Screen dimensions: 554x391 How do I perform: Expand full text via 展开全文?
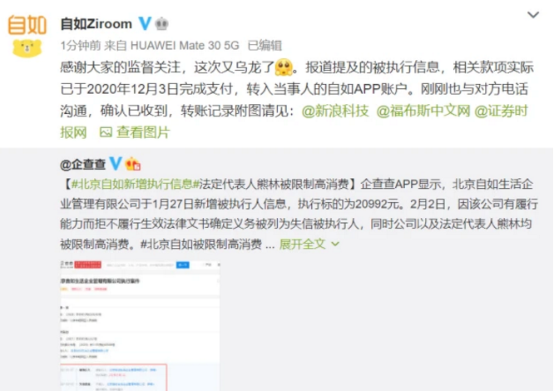click(302, 244)
